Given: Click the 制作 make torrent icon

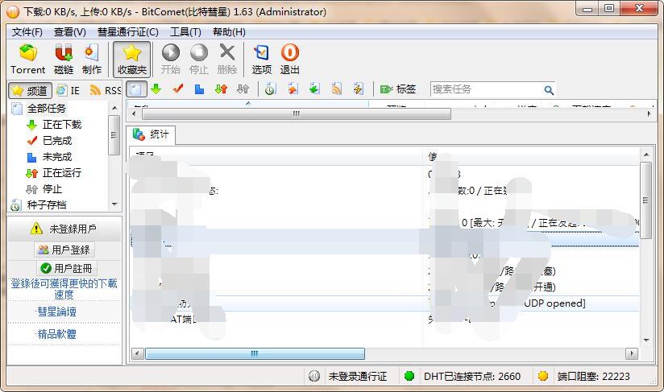Looking at the screenshot, I should (x=92, y=59).
